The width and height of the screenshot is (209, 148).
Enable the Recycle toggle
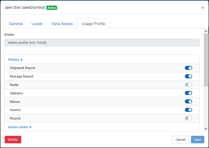pyautogui.click(x=188, y=118)
